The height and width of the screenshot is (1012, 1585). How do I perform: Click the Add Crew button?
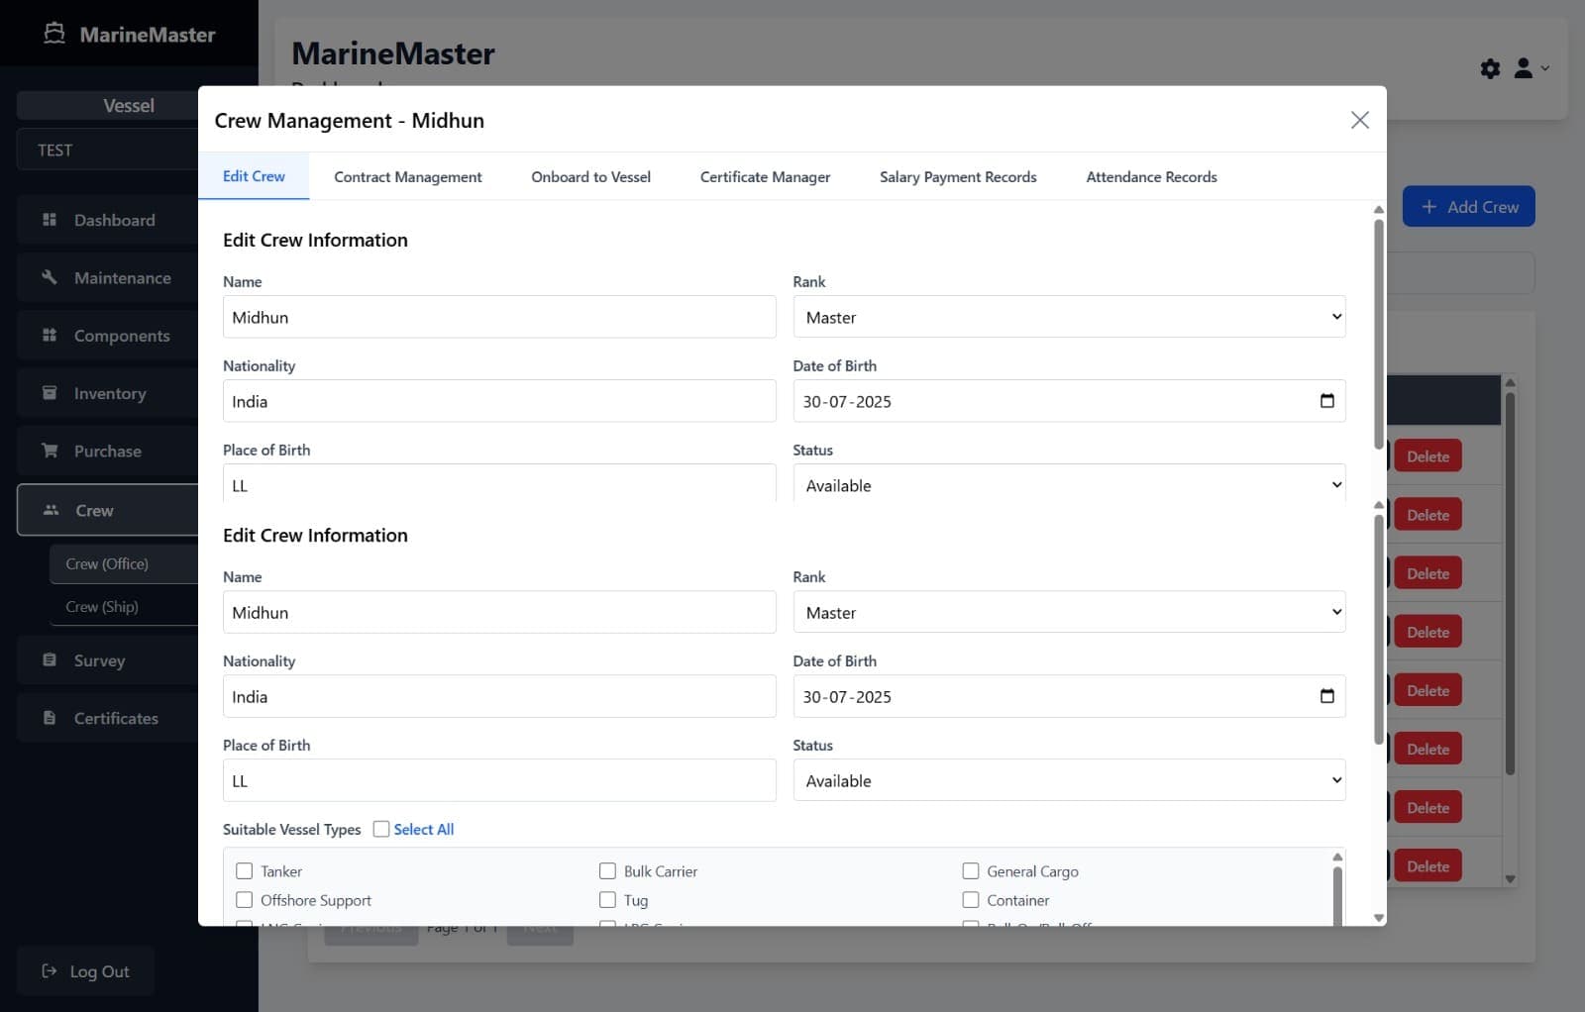click(1468, 207)
